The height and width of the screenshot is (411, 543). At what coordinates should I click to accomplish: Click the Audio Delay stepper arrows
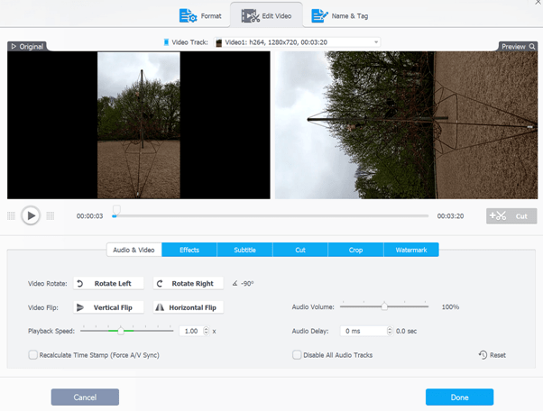coord(390,331)
